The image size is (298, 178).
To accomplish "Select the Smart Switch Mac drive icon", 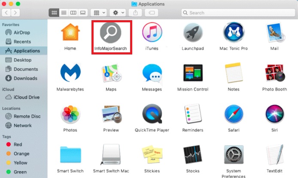I will point(111,154).
